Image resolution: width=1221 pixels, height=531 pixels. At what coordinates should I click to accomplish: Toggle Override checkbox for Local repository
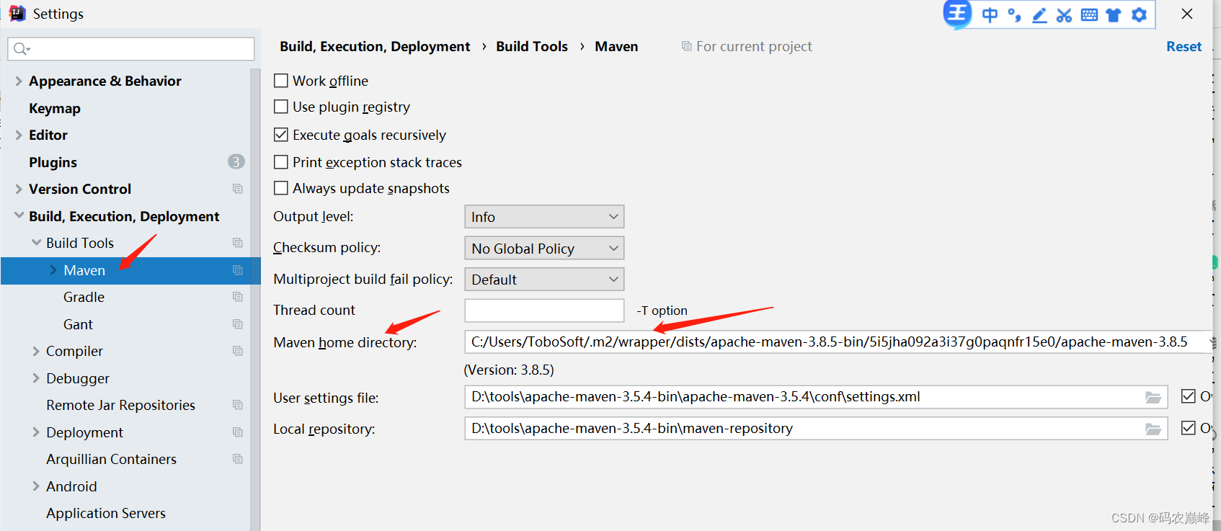point(1189,428)
